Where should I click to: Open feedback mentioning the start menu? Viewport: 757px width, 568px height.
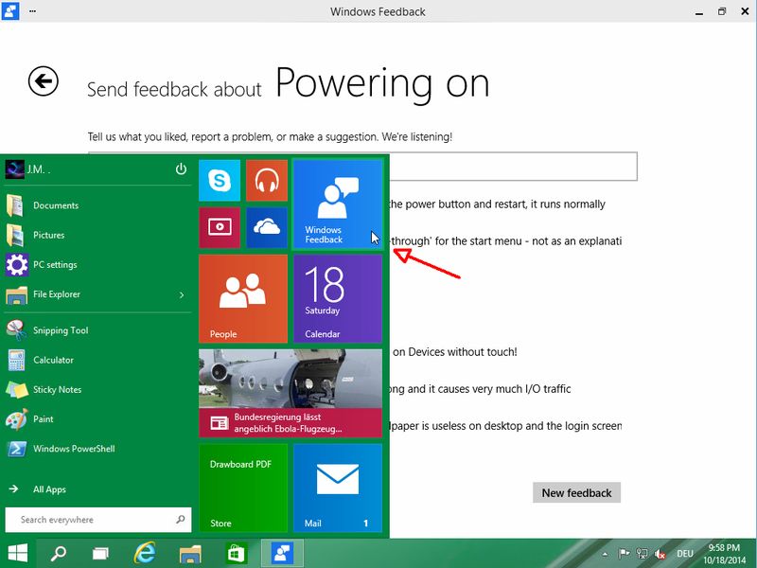click(505, 240)
